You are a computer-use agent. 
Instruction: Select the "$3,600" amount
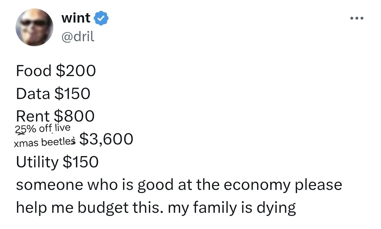point(107,139)
